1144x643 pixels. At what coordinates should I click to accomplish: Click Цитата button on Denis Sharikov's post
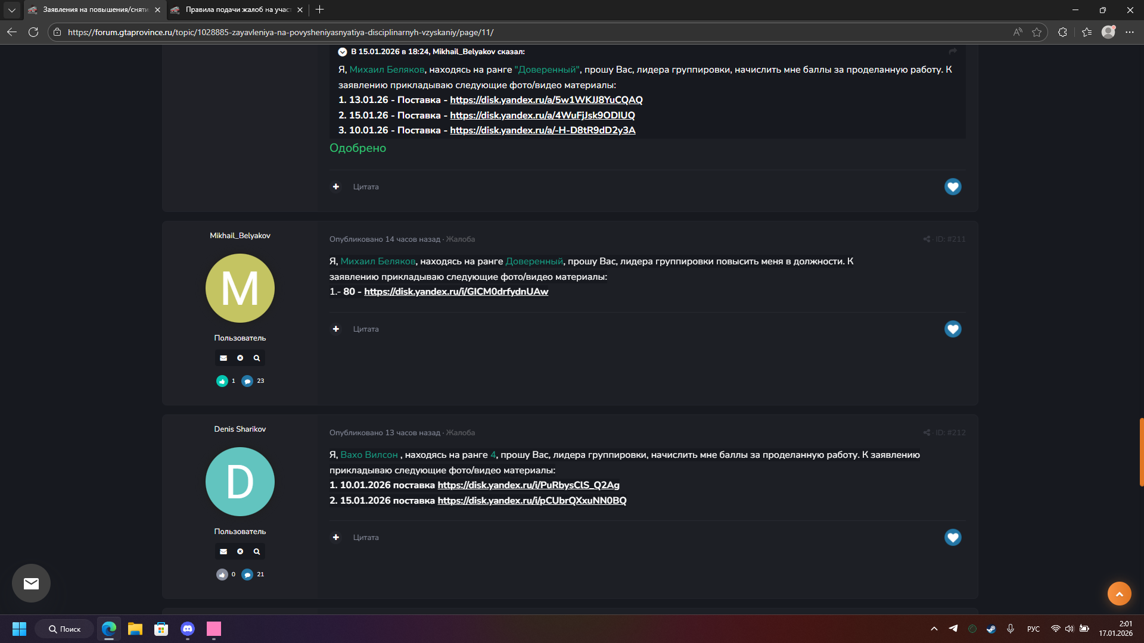click(x=365, y=537)
